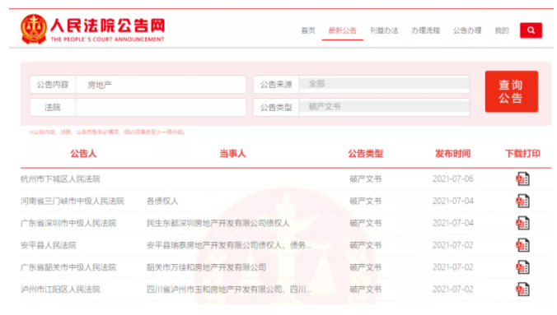Viewport: 557px width, 315px height.
Task: Select the 最新公告 nav tab
Action: tap(343, 30)
